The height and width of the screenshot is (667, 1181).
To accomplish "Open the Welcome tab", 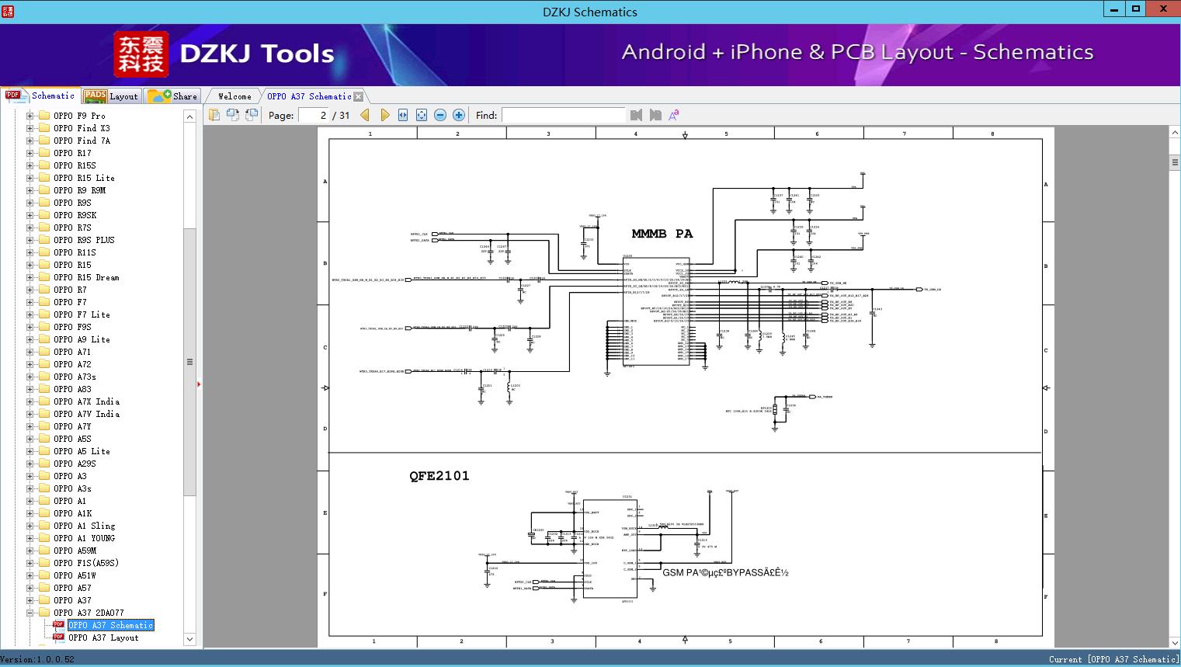I will (x=233, y=96).
